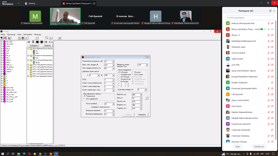
Task: Click the more options icon on the shared screen tab
Action: tap(94, 3)
